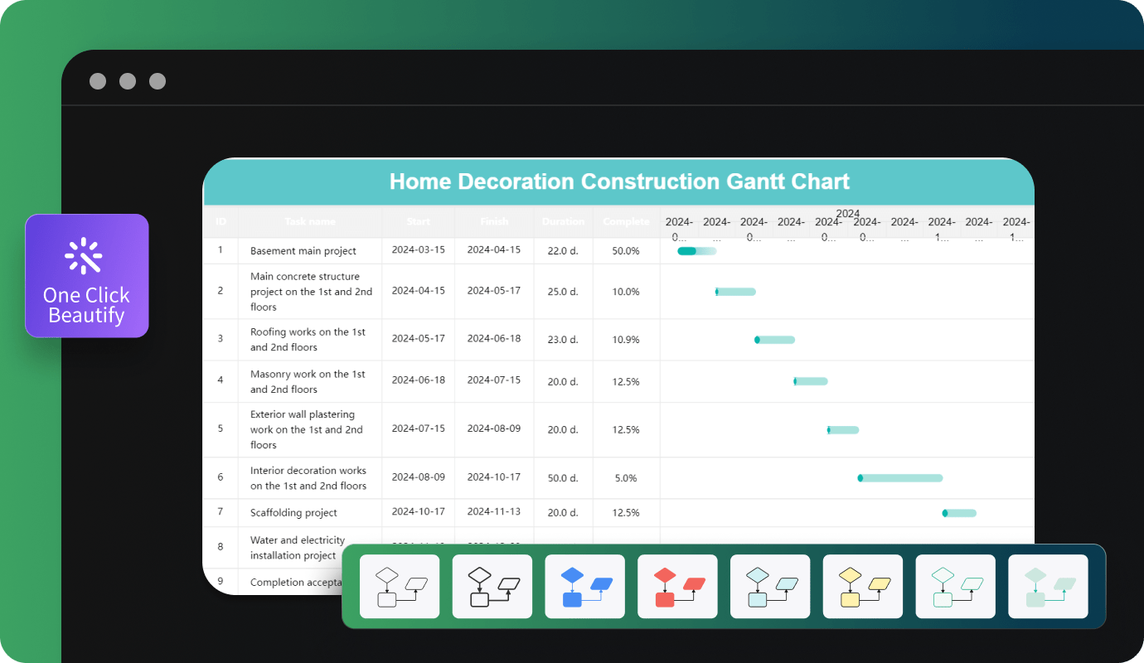Click the Complete column header
The height and width of the screenshot is (663, 1144).
click(x=626, y=221)
